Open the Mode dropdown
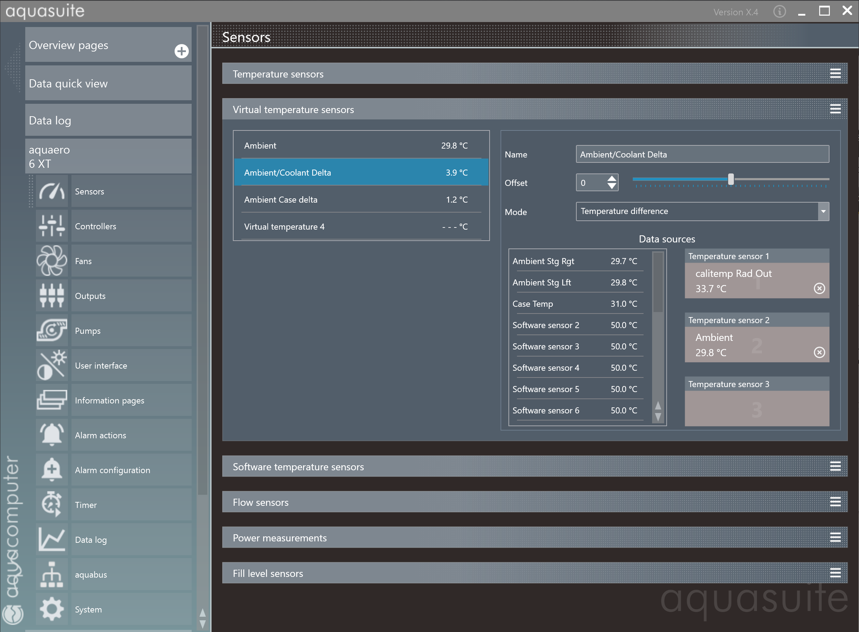Image resolution: width=859 pixels, height=632 pixels. tap(823, 211)
